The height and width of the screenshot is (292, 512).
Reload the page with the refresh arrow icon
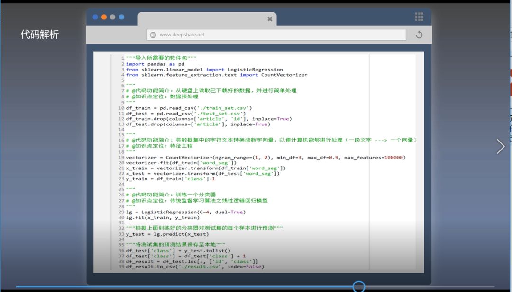click(x=419, y=35)
